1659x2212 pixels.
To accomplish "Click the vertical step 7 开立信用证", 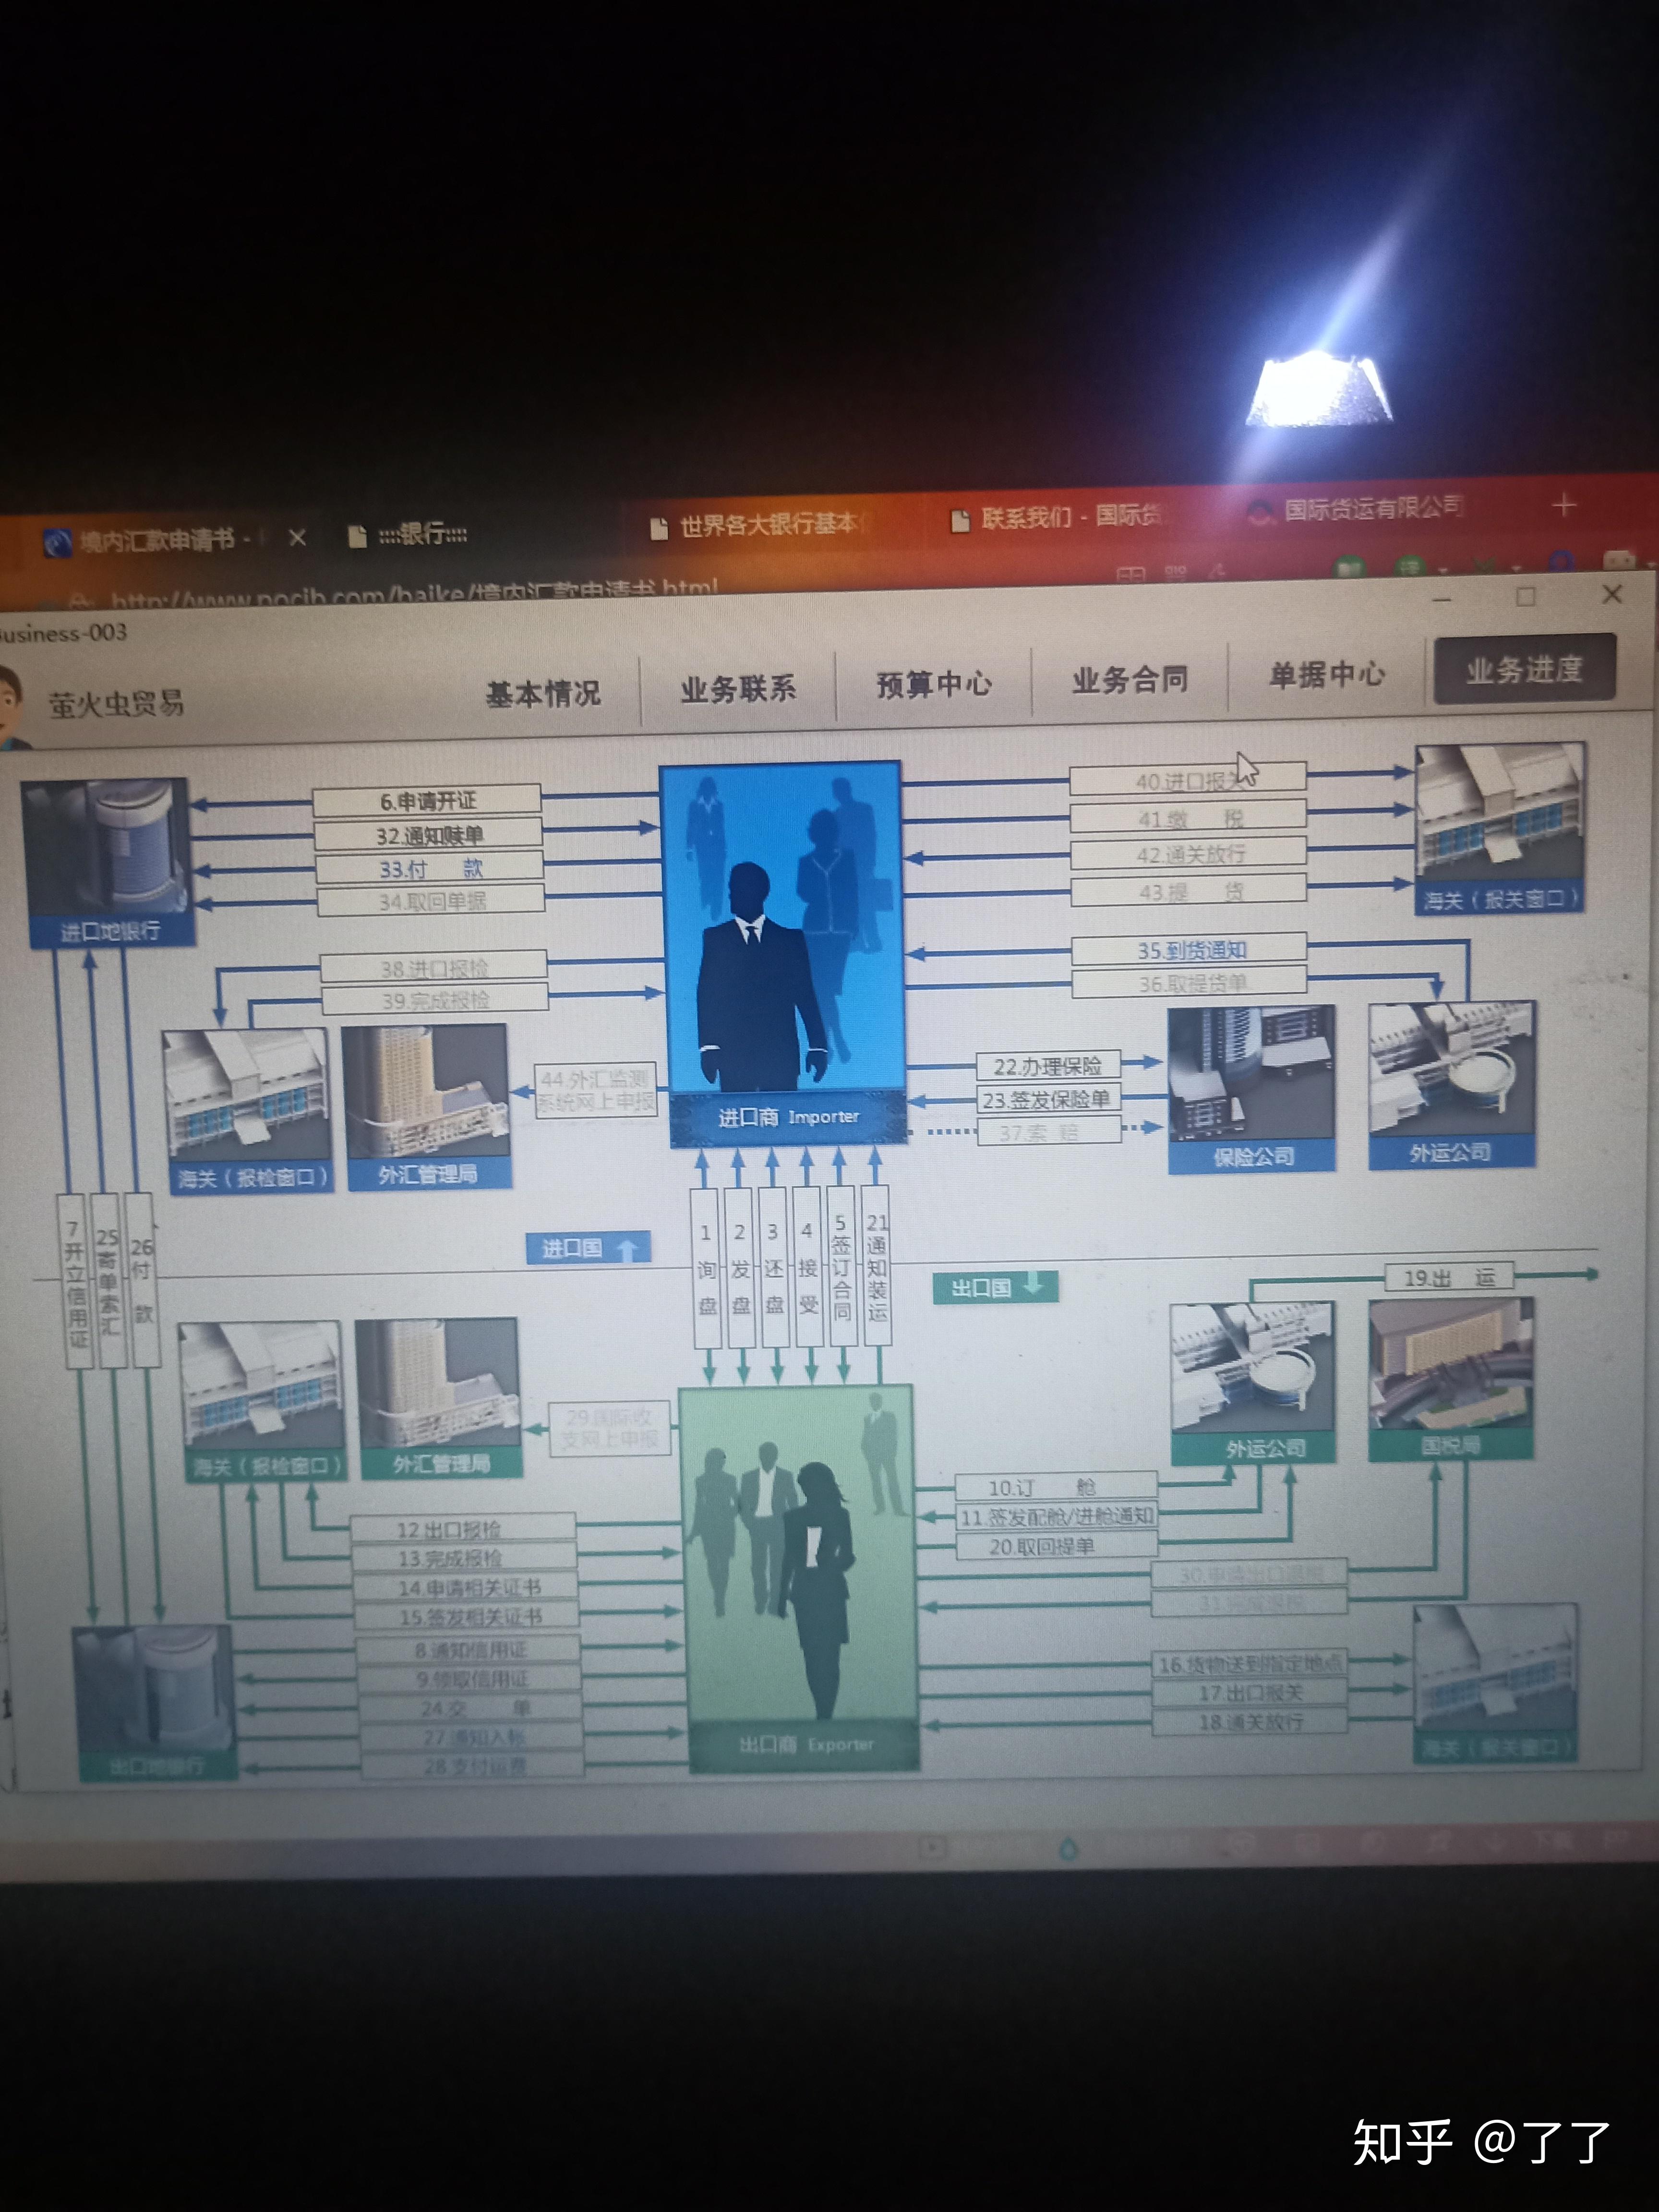I will pyautogui.click(x=75, y=1282).
